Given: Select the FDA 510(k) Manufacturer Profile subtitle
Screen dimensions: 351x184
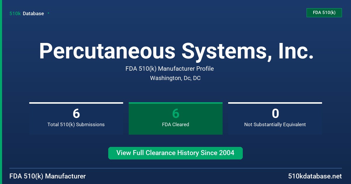Looking at the screenshot, I should (170, 69).
